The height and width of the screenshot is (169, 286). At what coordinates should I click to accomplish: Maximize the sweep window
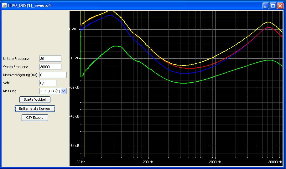(x=273, y=6)
